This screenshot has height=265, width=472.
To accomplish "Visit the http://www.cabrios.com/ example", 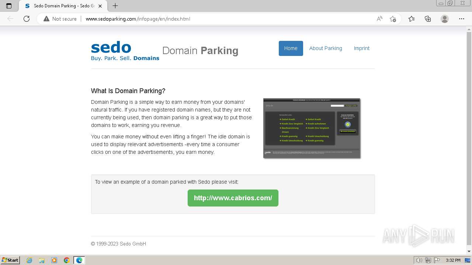I will tap(233, 198).
